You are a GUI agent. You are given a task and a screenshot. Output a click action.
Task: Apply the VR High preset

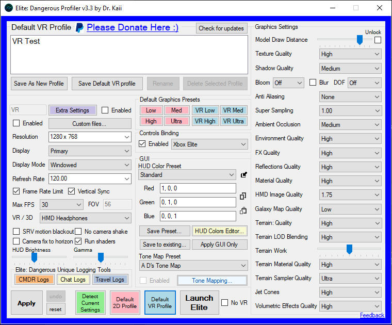(205, 121)
